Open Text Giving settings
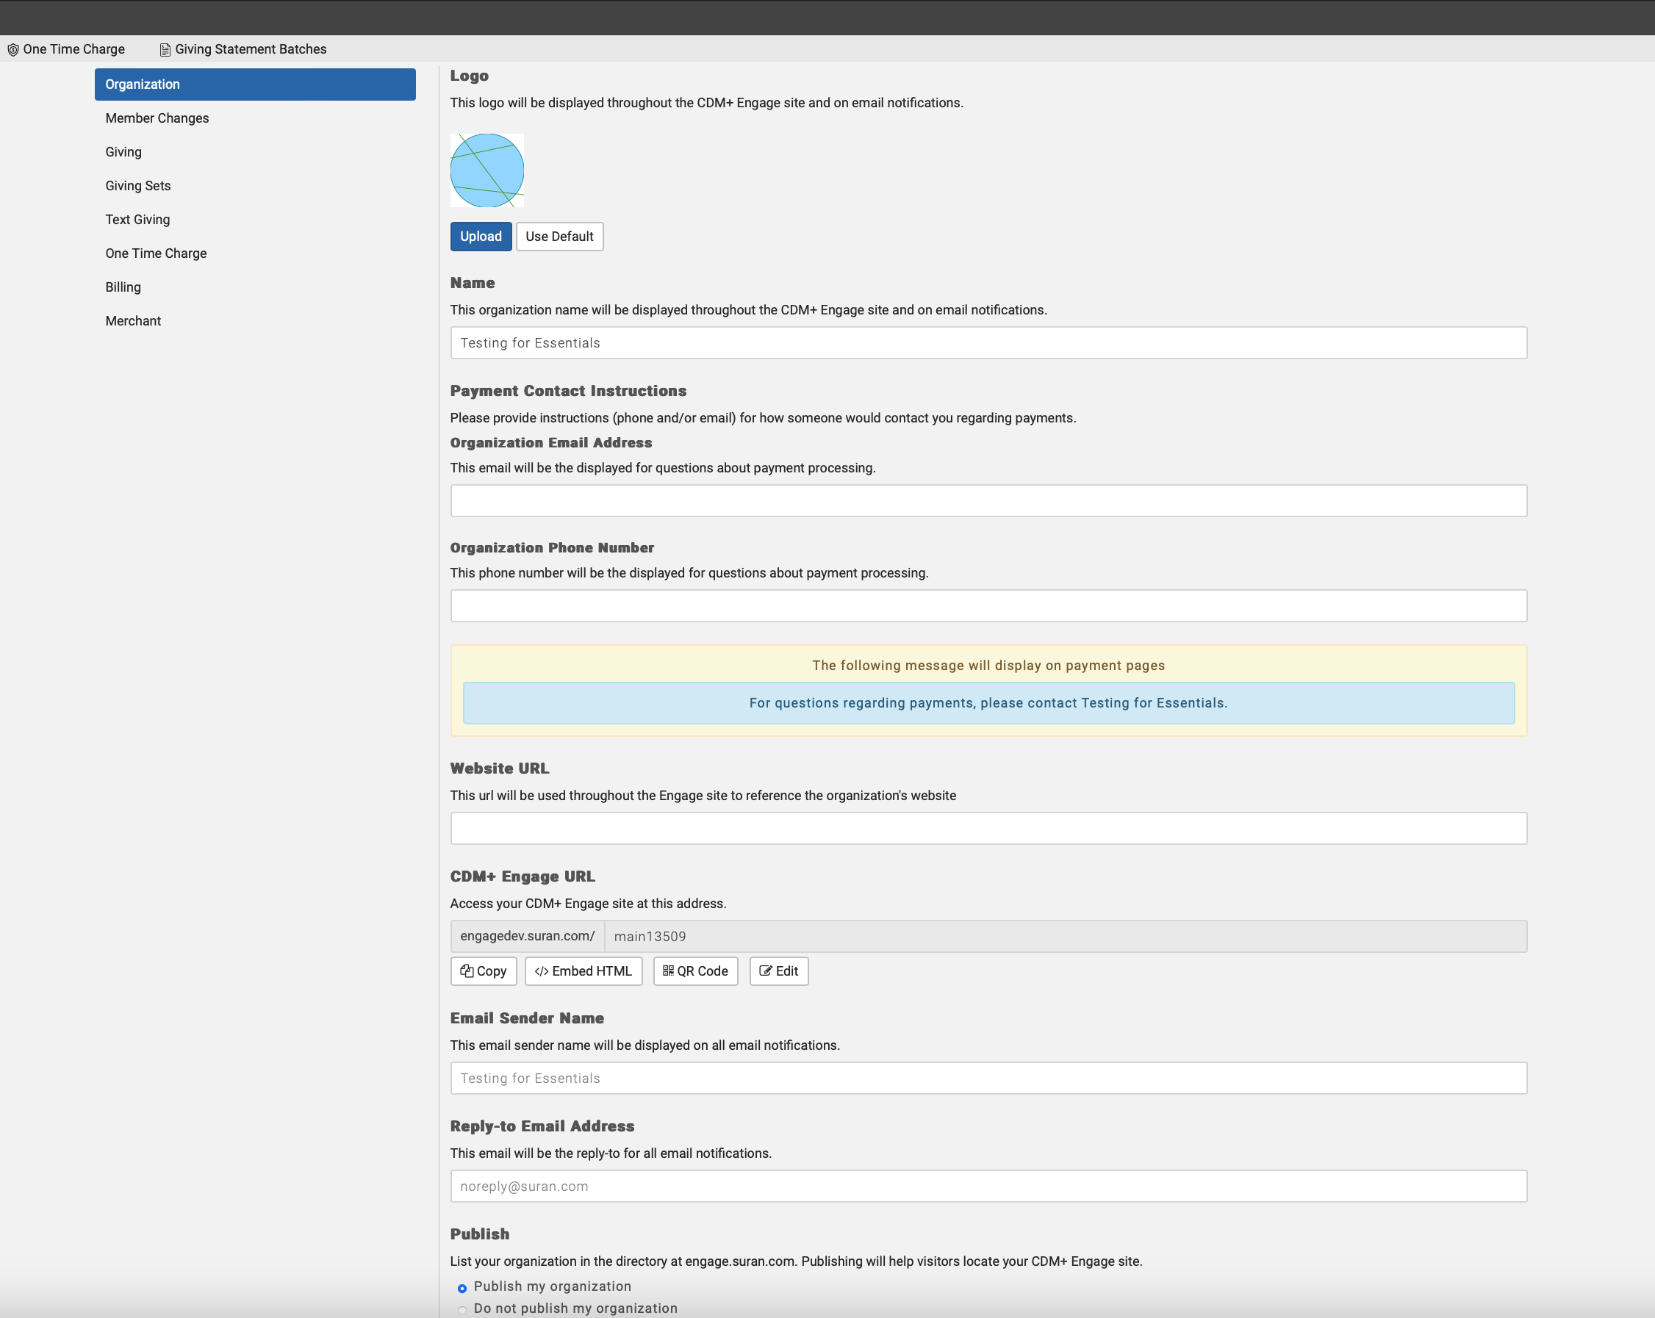 coord(137,220)
